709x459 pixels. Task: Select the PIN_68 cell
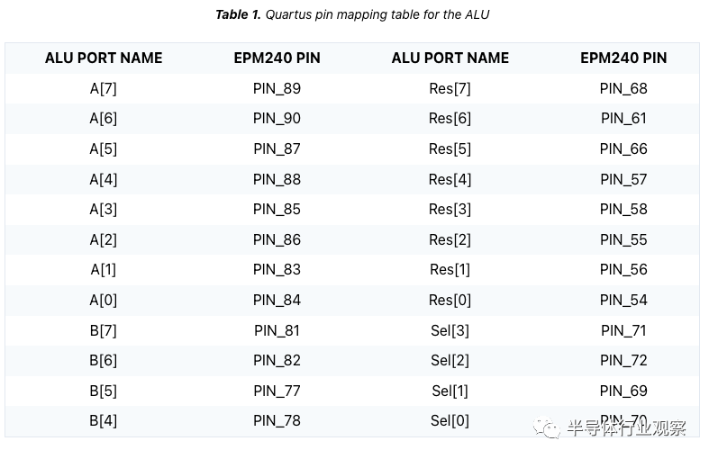point(623,88)
